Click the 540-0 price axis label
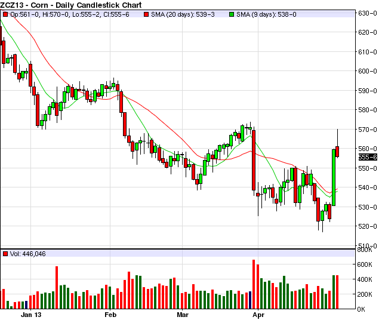 [x=368, y=187]
